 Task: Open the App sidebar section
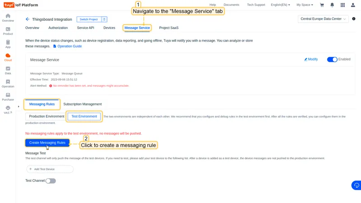(x=8, y=44)
